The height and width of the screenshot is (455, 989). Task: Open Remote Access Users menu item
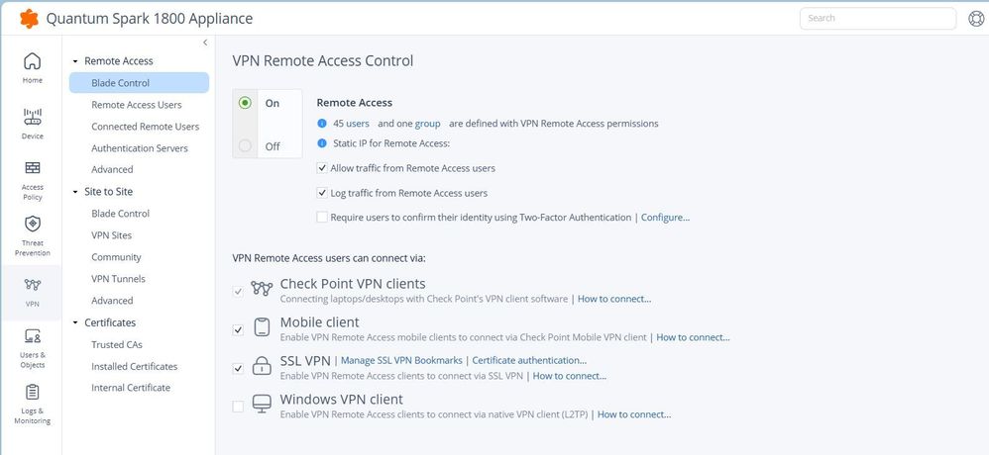[x=136, y=105]
